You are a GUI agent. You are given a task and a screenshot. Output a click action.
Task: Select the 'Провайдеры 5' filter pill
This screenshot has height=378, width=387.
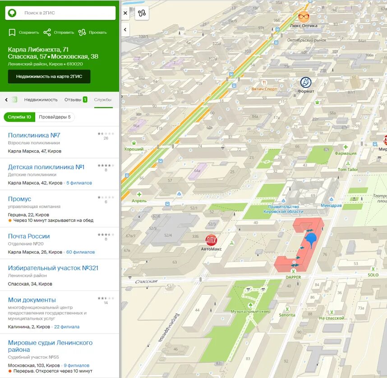(x=55, y=117)
